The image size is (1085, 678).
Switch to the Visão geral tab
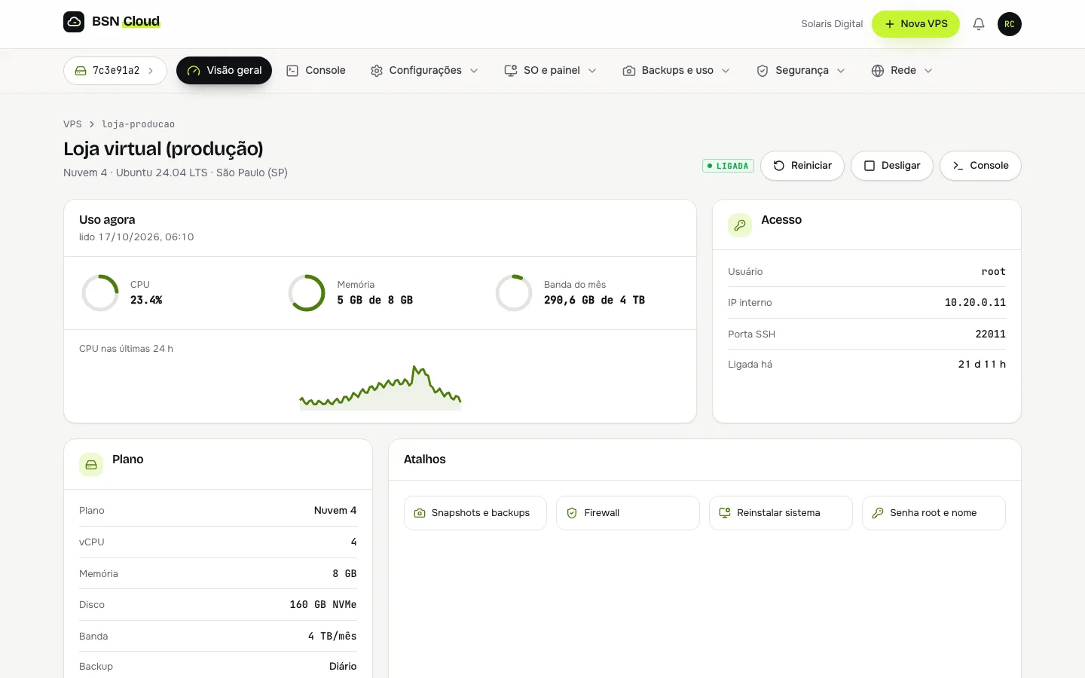pos(224,71)
